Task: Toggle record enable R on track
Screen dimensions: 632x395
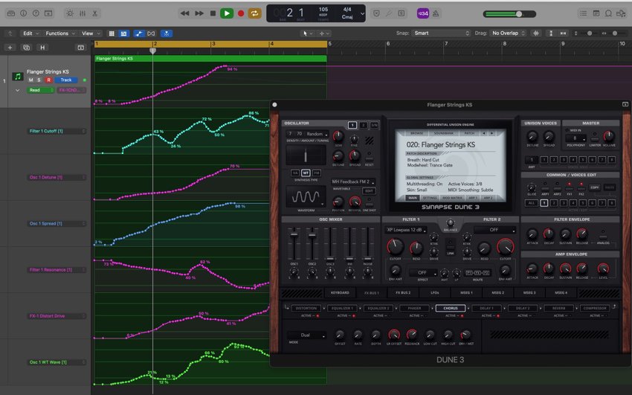Action: [x=49, y=80]
